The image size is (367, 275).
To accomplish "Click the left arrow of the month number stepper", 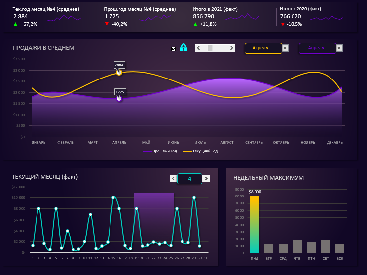I will click(173, 179).
